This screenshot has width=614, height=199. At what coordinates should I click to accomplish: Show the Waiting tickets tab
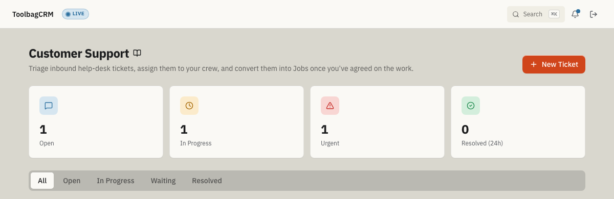pyautogui.click(x=163, y=181)
